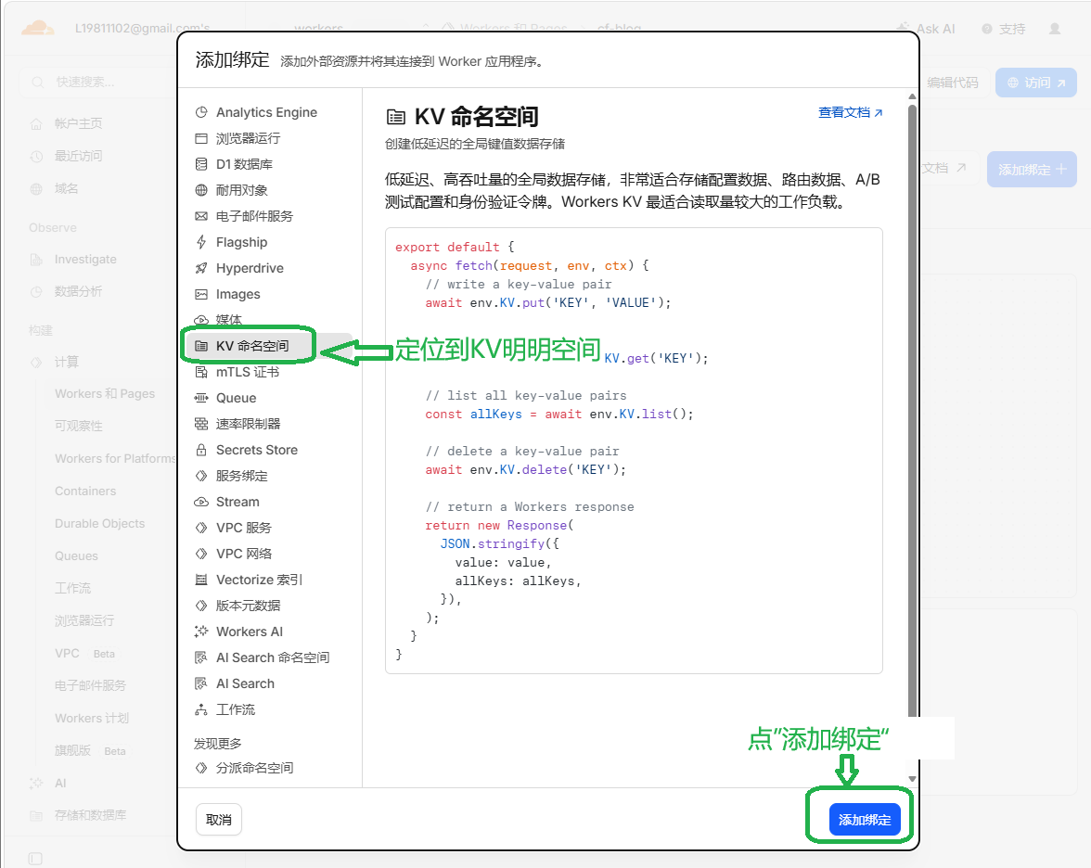Viewport: 1091px width, 868px height.
Task: Choose the 服务绑定 diamond icon
Action: click(x=201, y=476)
